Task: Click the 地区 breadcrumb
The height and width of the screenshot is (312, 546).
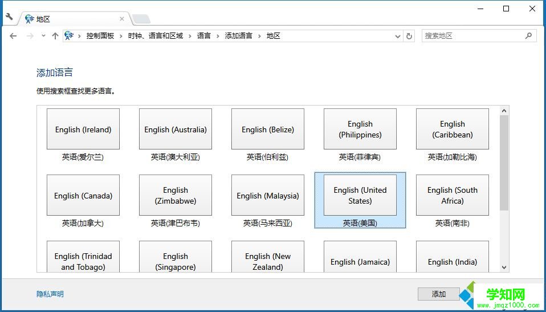Action: coord(274,35)
